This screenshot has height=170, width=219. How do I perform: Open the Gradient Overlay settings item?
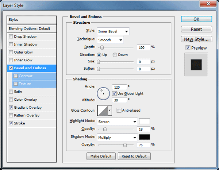click(x=28, y=108)
